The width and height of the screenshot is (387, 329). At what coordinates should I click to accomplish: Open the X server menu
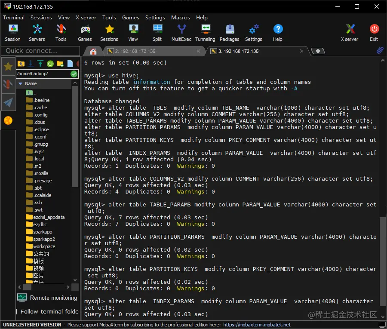coord(86,18)
